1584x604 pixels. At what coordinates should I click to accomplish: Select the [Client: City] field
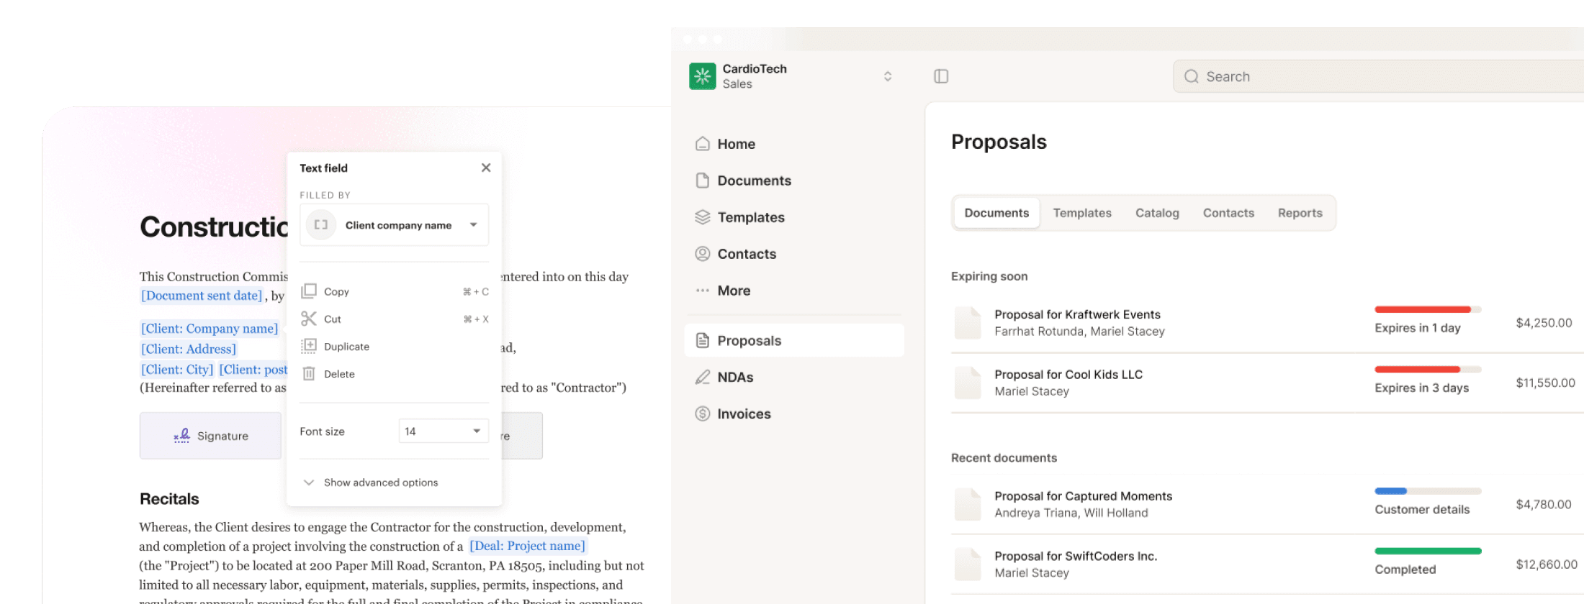[177, 370]
